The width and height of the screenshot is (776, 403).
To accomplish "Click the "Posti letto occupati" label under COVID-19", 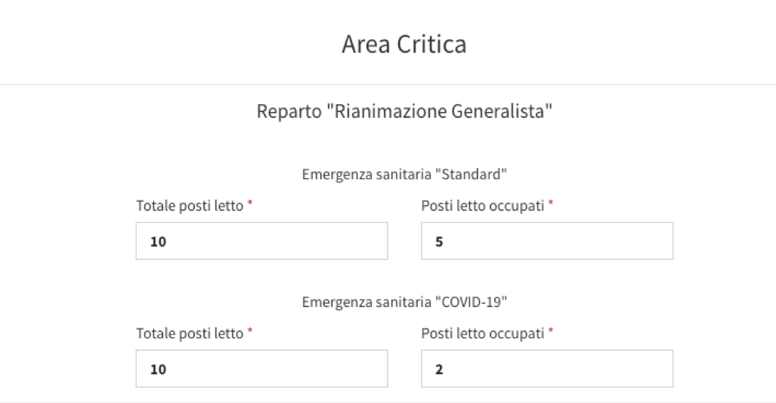I will pos(483,333).
